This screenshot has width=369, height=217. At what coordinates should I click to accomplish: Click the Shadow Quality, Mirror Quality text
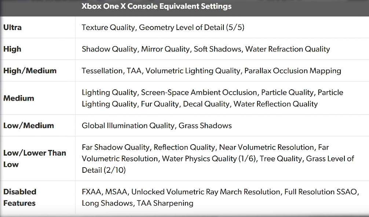[x=136, y=49]
